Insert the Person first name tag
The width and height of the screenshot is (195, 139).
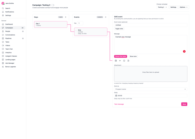point(121,57)
